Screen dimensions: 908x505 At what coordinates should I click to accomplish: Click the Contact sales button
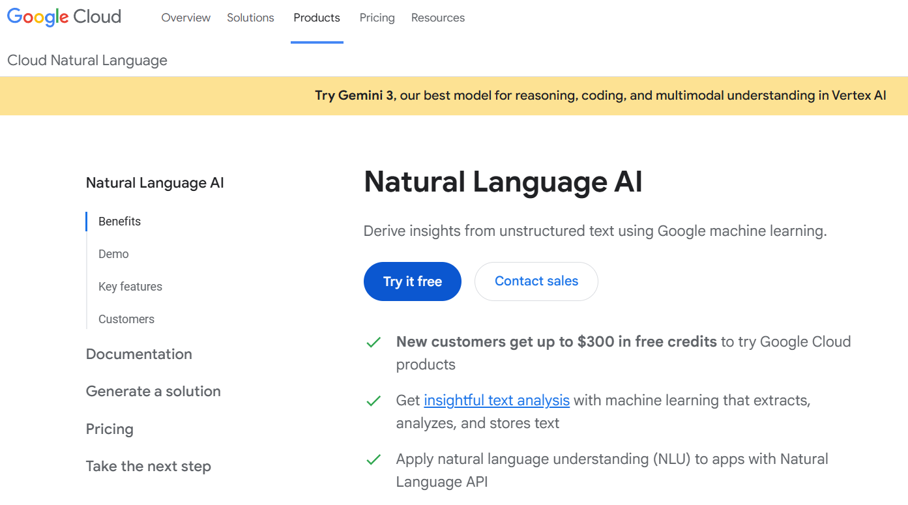point(536,281)
